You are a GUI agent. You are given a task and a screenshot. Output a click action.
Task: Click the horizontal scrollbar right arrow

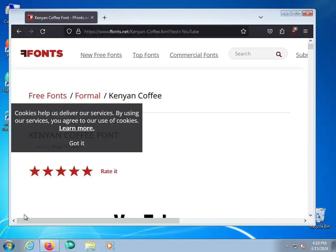point(305,220)
